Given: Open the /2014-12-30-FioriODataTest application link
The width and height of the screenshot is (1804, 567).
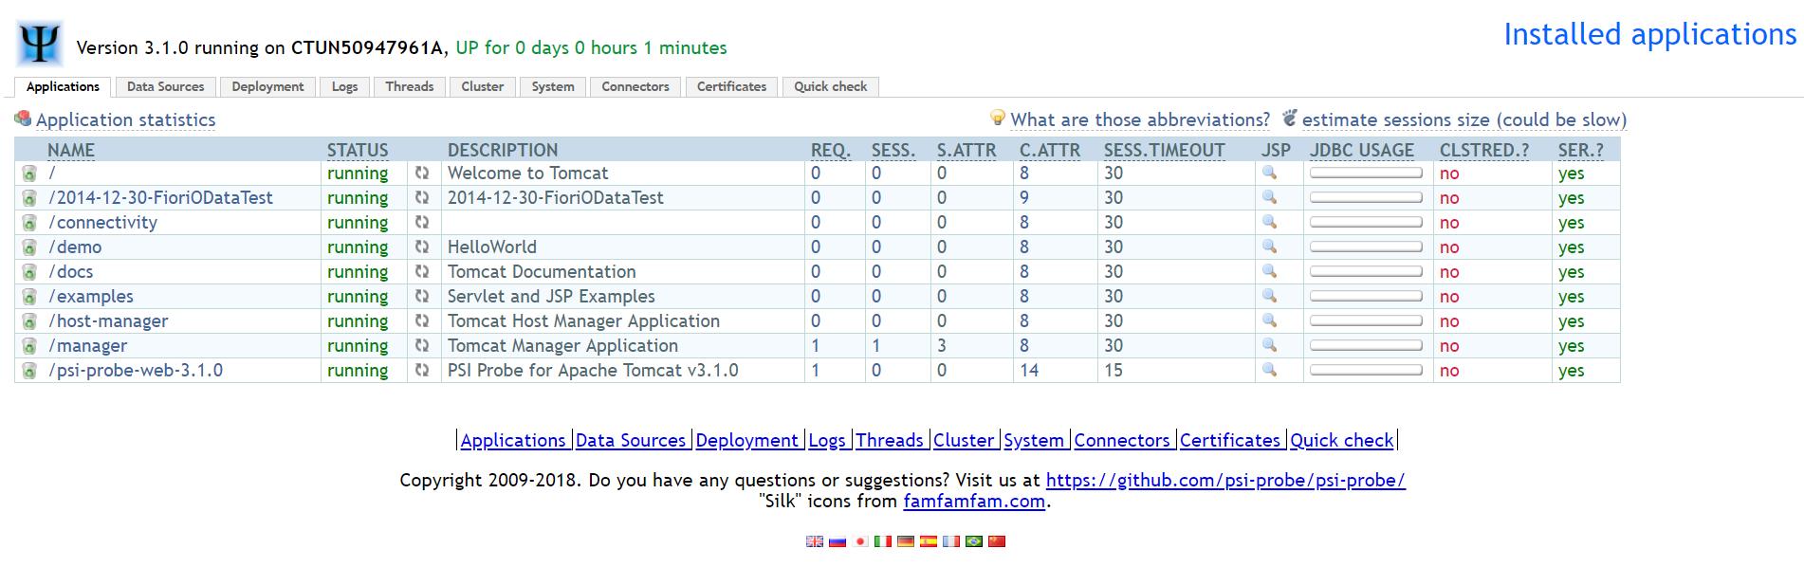Looking at the screenshot, I should [160, 197].
